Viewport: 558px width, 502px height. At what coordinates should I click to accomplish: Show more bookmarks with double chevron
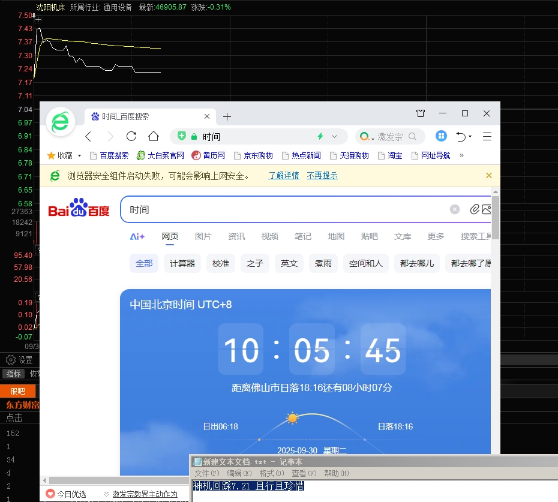(461, 155)
